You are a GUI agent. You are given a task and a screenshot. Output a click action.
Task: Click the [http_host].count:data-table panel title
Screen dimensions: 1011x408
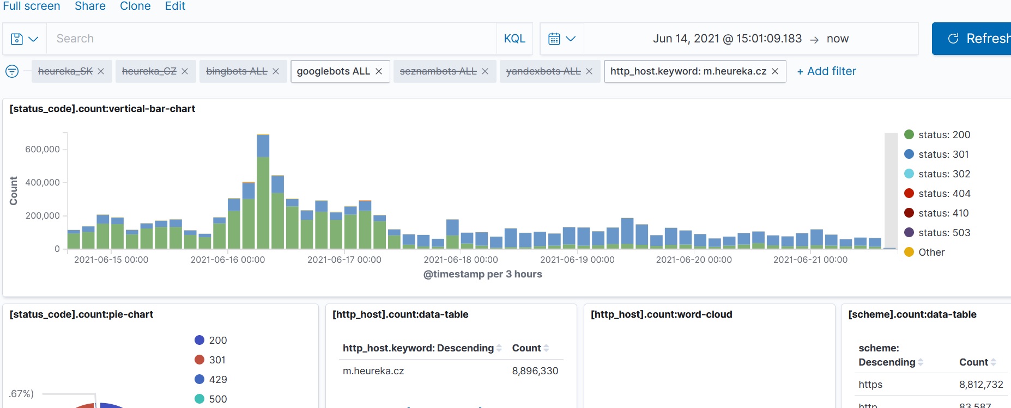coord(401,314)
